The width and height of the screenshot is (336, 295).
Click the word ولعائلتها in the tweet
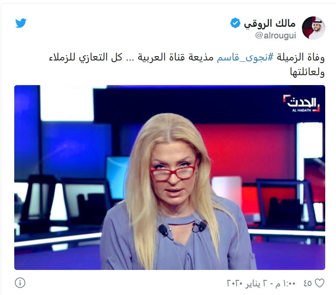coord(307,72)
